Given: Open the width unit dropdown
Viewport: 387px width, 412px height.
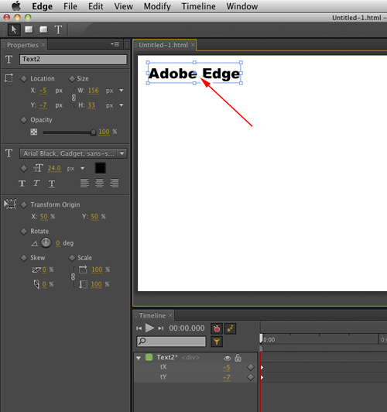Looking at the screenshot, I should pyautogui.click(x=122, y=91).
